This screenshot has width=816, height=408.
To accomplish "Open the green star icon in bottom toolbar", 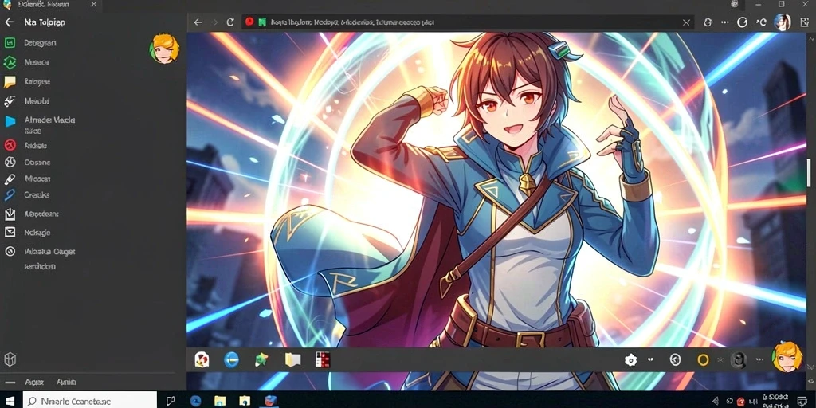I will [x=261, y=359].
